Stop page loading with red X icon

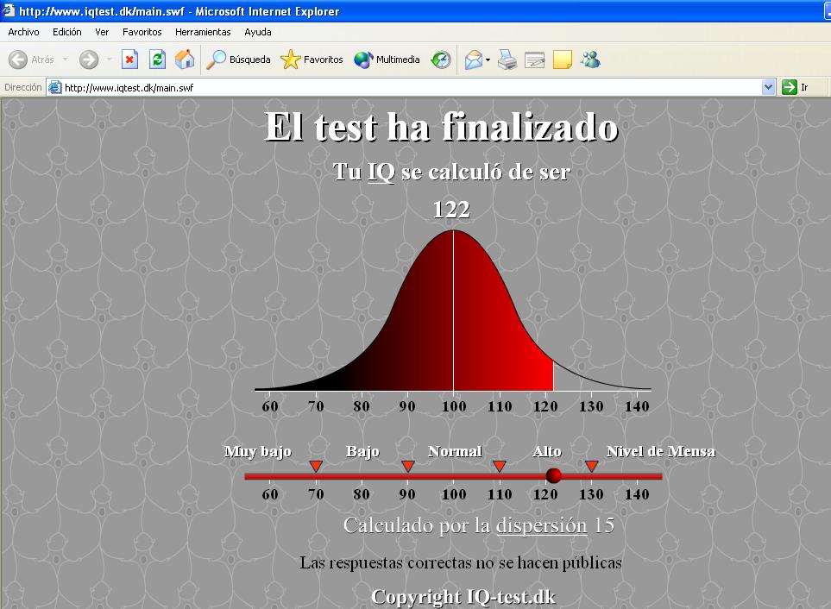pos(129,60)
